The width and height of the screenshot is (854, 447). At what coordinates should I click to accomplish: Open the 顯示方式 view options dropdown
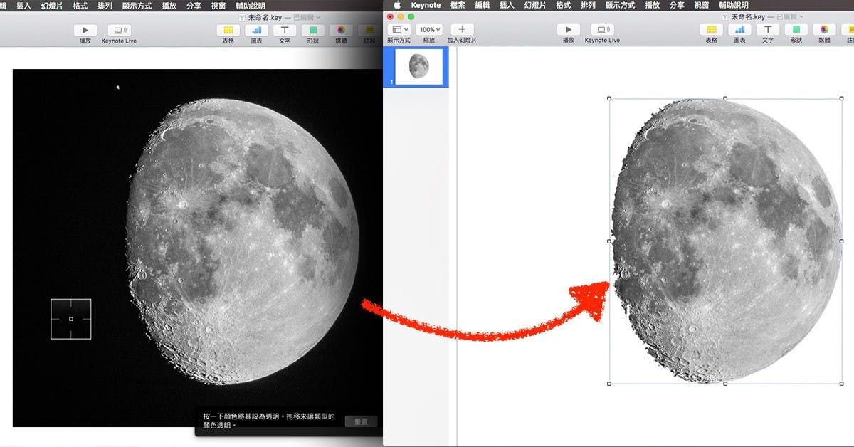coord(400,30)
